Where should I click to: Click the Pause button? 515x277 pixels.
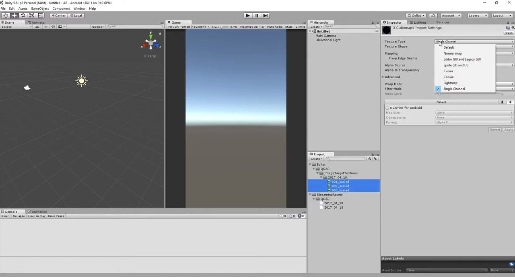point(256,15)
